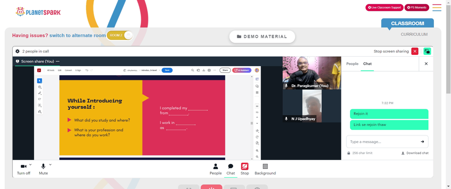Open the CURRICULUM tab
This screenshot has width=451, height=189.
pyautogui.click(x=414, y=34)
